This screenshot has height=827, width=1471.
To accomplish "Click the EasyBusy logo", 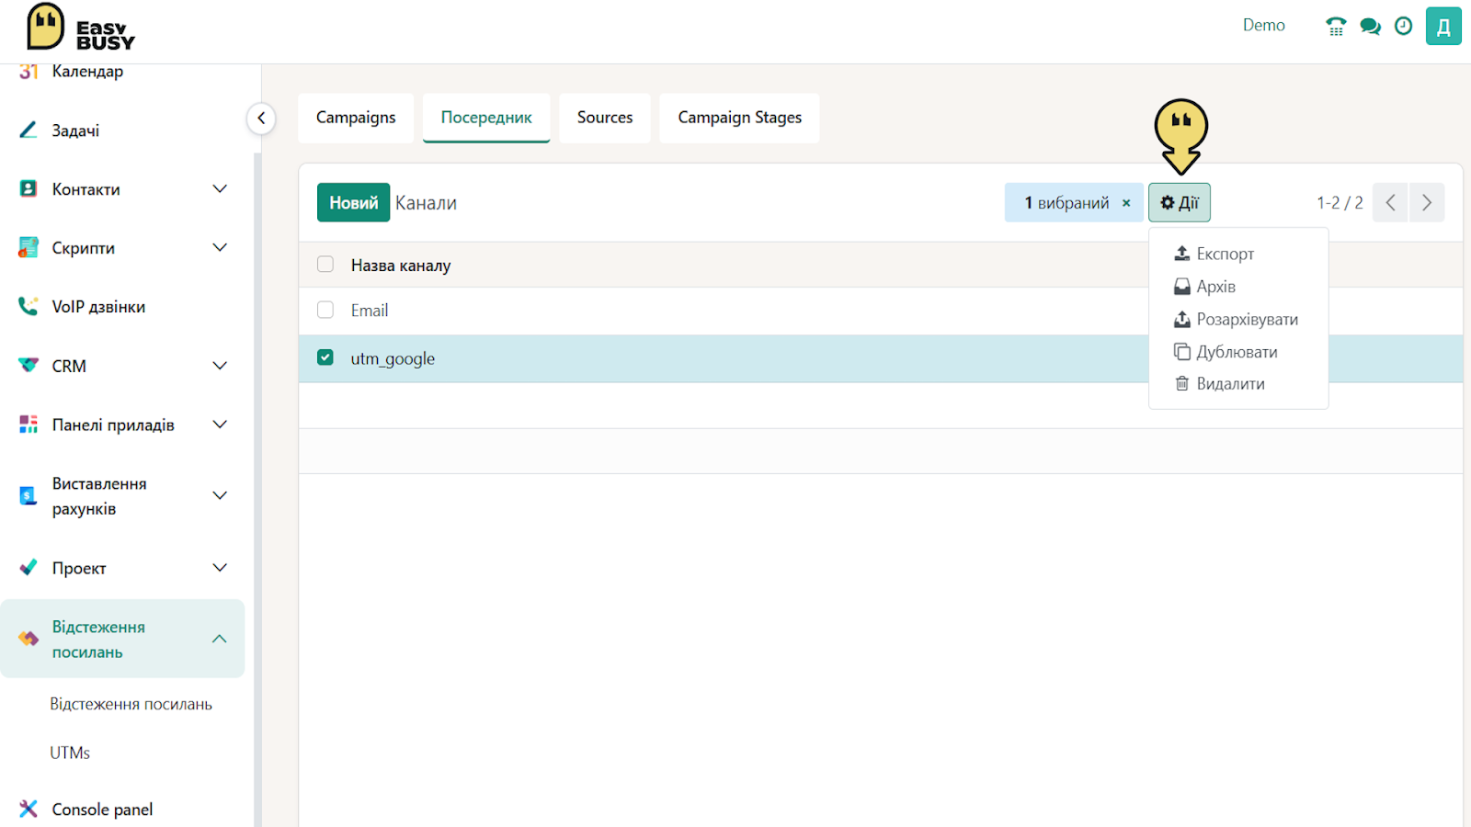I will coord(81,28).
